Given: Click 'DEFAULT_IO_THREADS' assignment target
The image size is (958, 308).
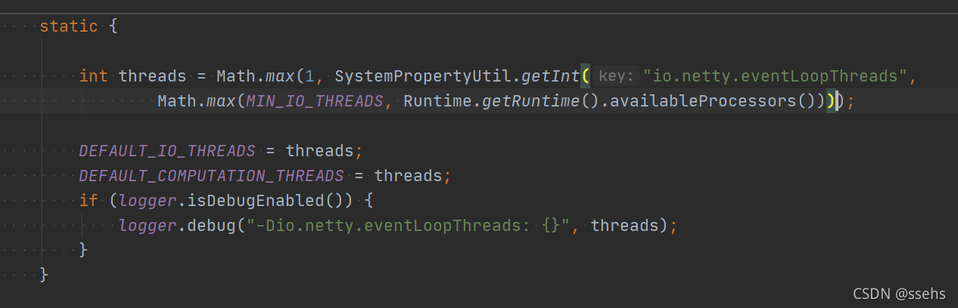Looking at the screenshot, I should tap(167, 151).
